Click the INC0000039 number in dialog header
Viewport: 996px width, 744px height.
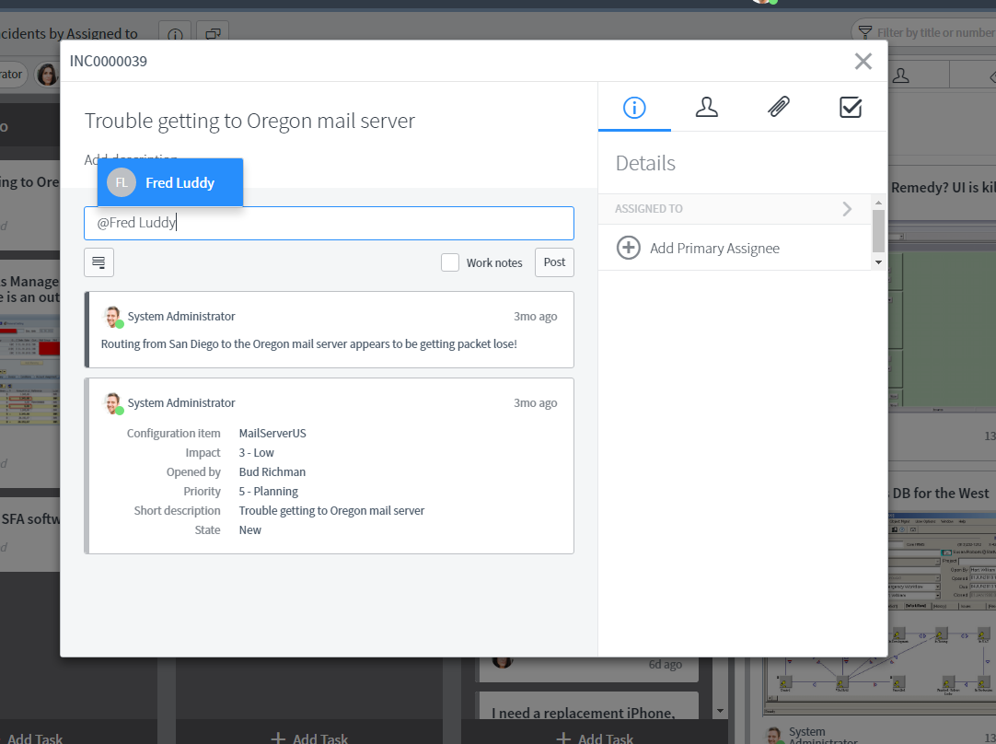[x=108, y=62]
